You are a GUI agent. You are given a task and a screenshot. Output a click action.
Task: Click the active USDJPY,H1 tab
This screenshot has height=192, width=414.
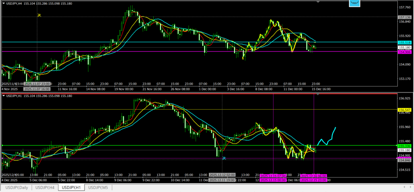click(x=72, y=187)
